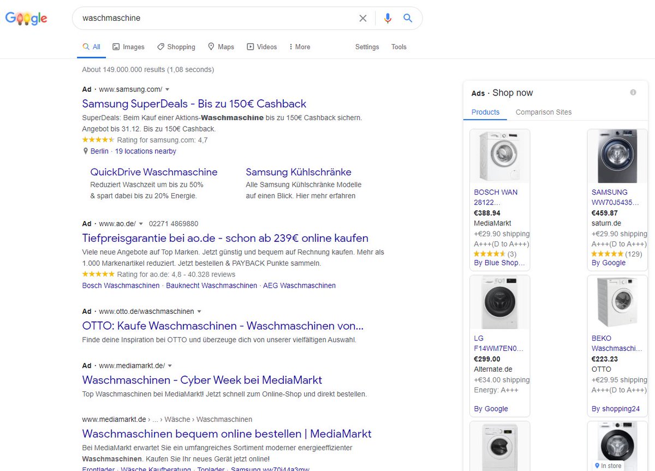Open Samsung SuperDeals ad headline
The image size is (655, 471).
click(x=194, y=104)
